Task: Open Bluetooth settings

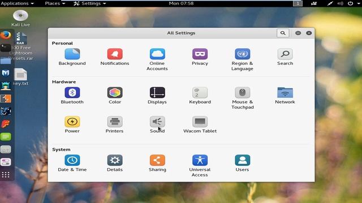Action: tap(72, 95)
